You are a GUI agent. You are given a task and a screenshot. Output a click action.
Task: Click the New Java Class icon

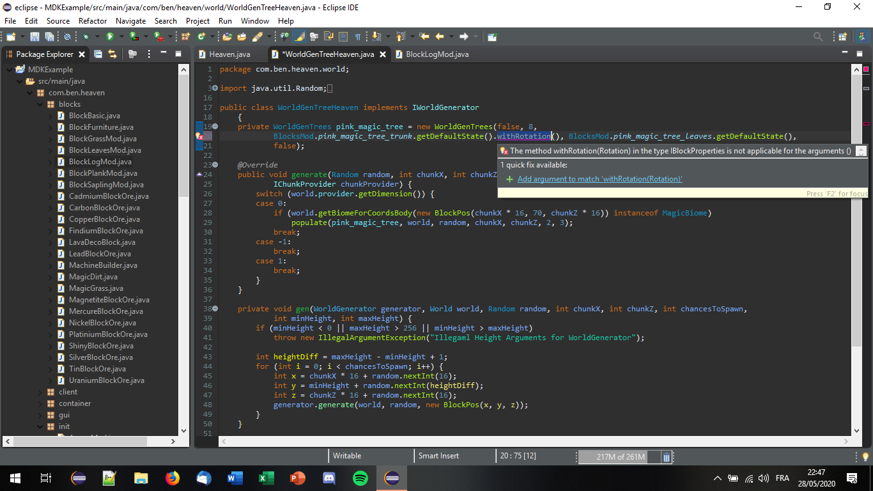tap(202, 37)
